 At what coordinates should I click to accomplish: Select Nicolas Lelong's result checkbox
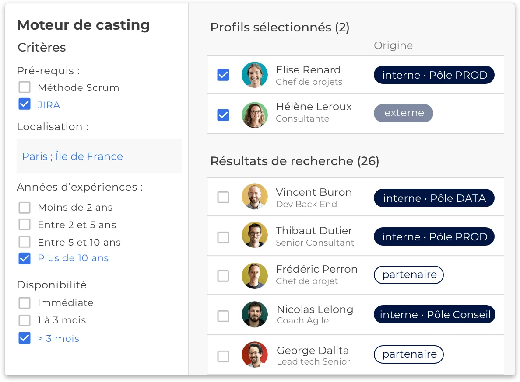coord(223,316)
